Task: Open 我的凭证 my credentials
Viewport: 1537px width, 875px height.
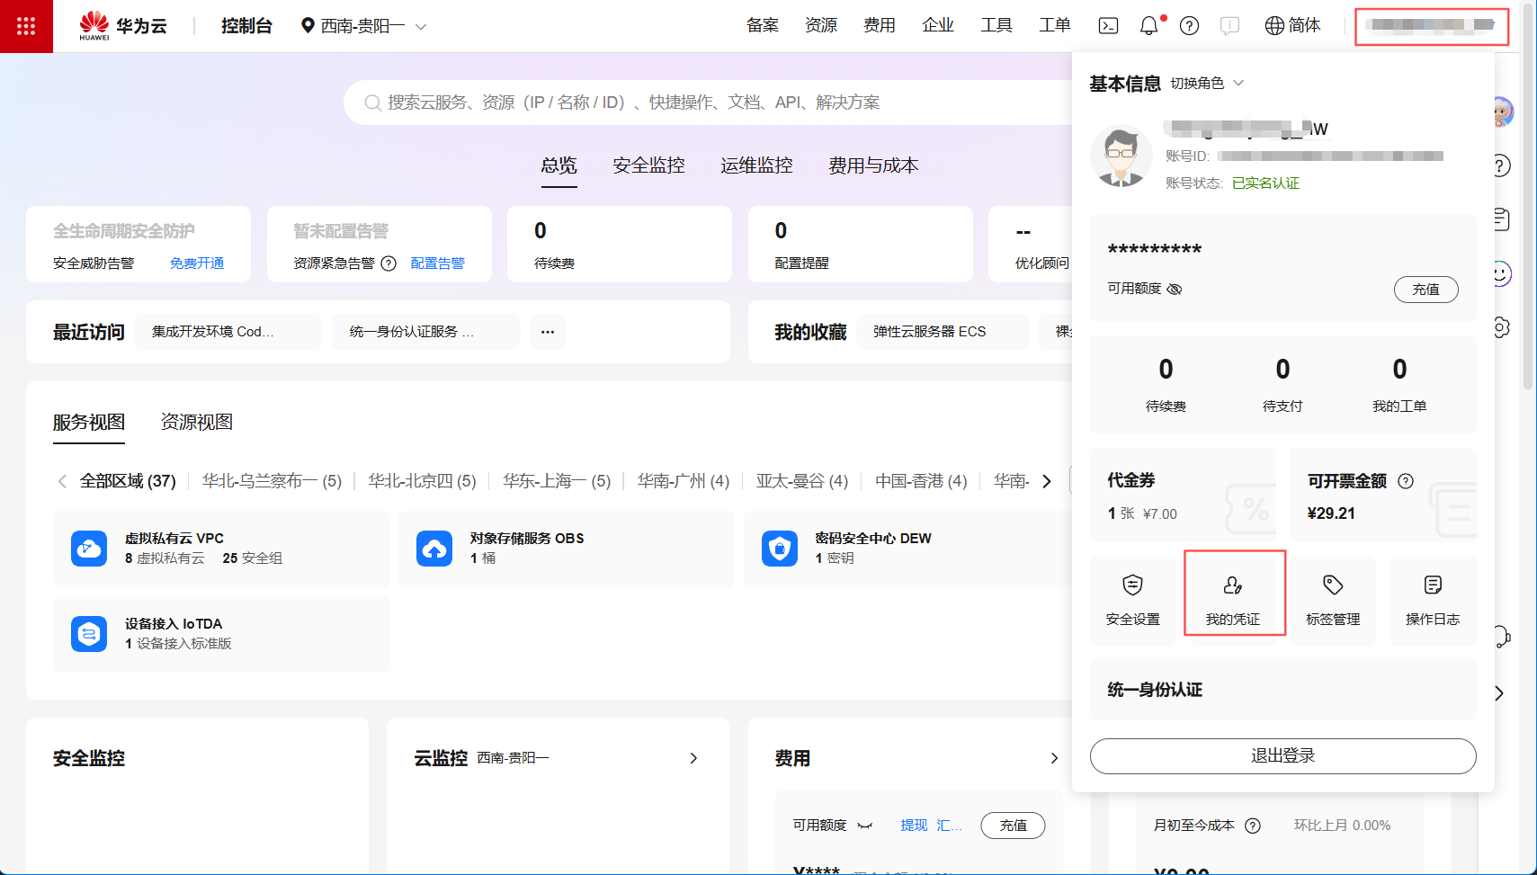Action: [1233, 600]
